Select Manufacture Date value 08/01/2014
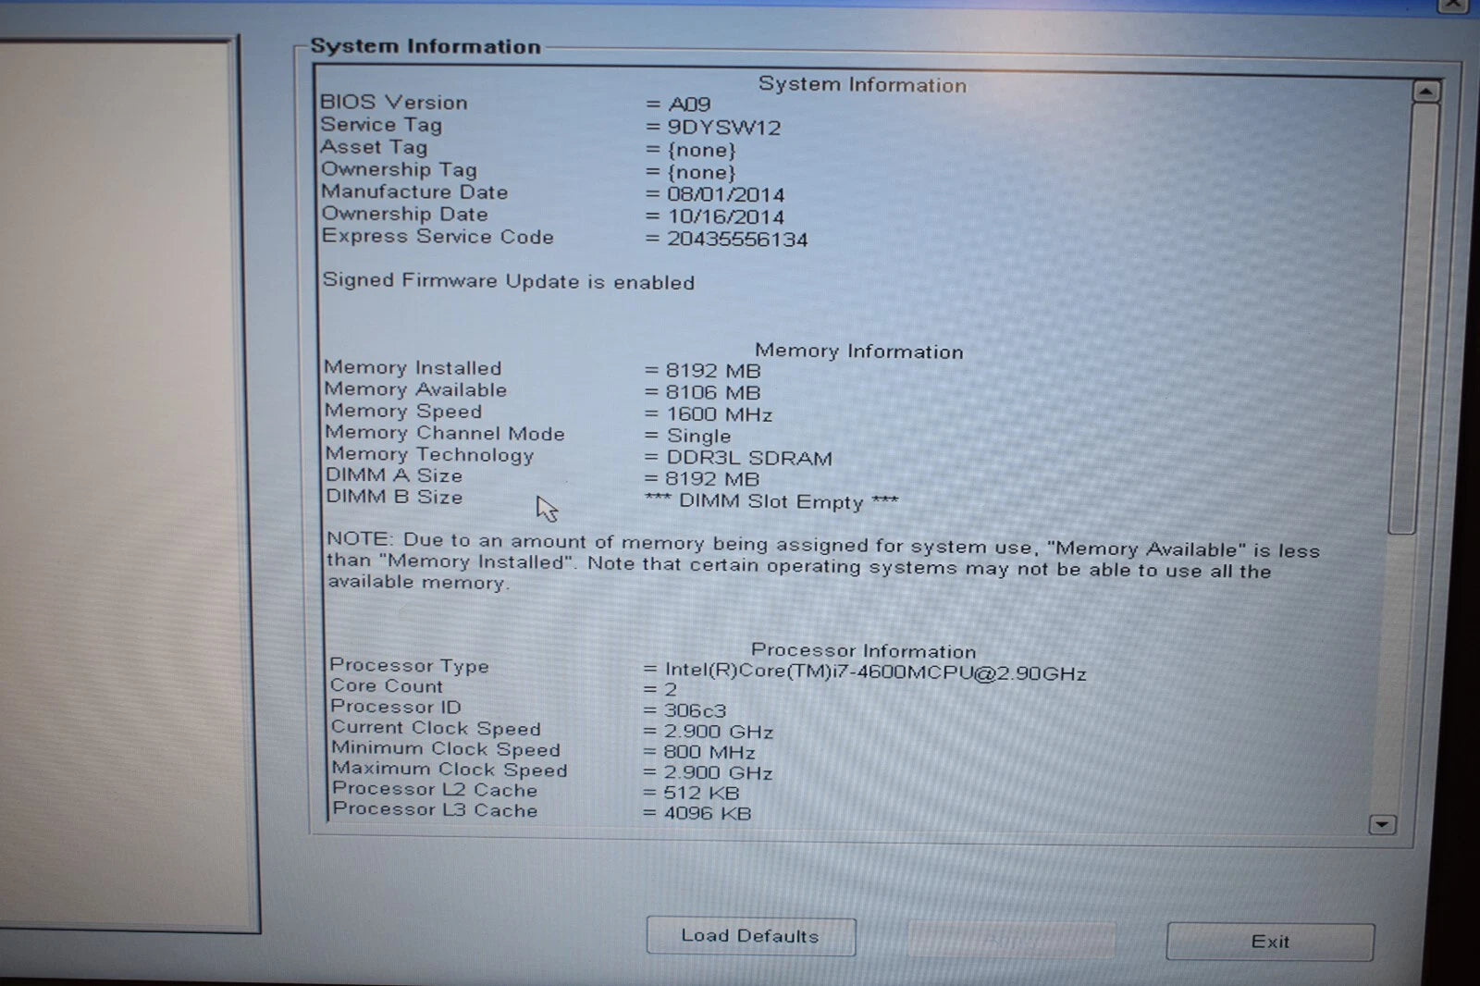The image size is (1480, 986). pyautogui.click(x=726, y=195)
